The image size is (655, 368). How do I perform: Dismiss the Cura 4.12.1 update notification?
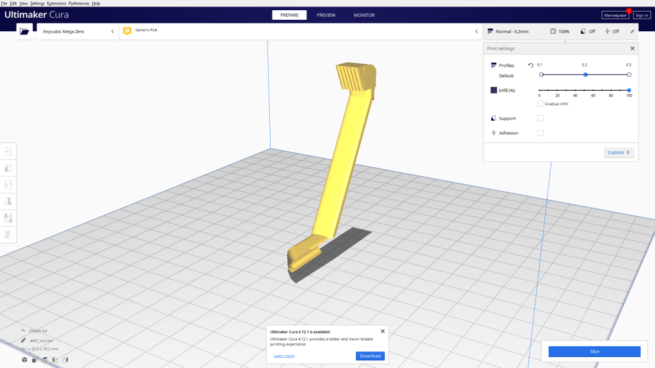(x=383, y=332)
